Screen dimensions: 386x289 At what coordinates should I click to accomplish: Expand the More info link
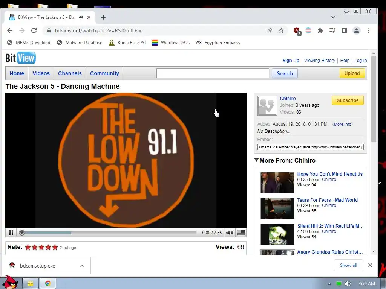(342, 124)
